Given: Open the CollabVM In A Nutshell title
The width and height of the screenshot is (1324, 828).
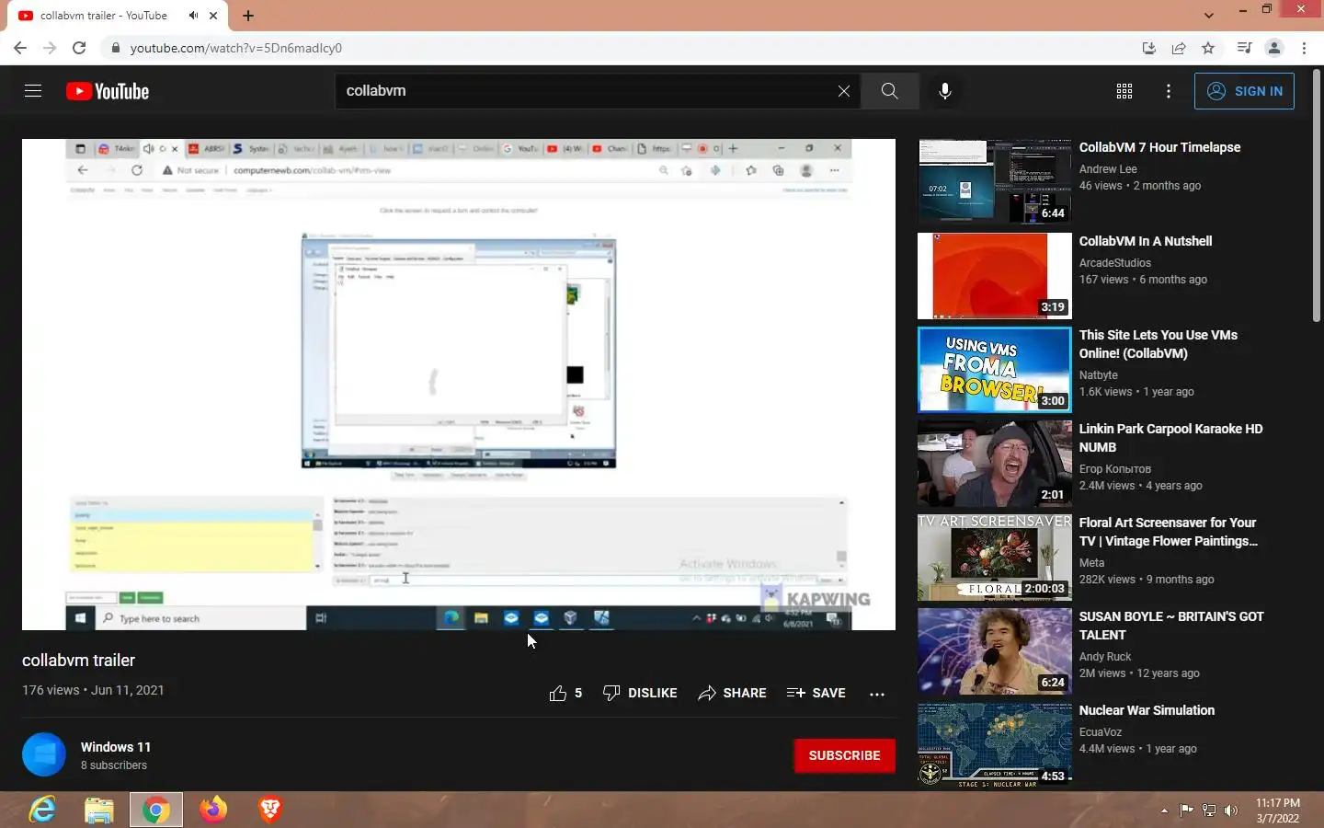Looking at the screenshot, I should pyautogui.click(x=1146, y=241).
